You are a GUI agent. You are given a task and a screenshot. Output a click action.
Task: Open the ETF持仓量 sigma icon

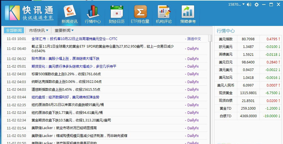(140, 15)
